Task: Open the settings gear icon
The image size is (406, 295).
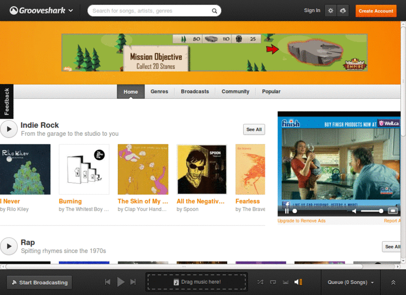Action: pyautogui.click(x=331, y=11)
